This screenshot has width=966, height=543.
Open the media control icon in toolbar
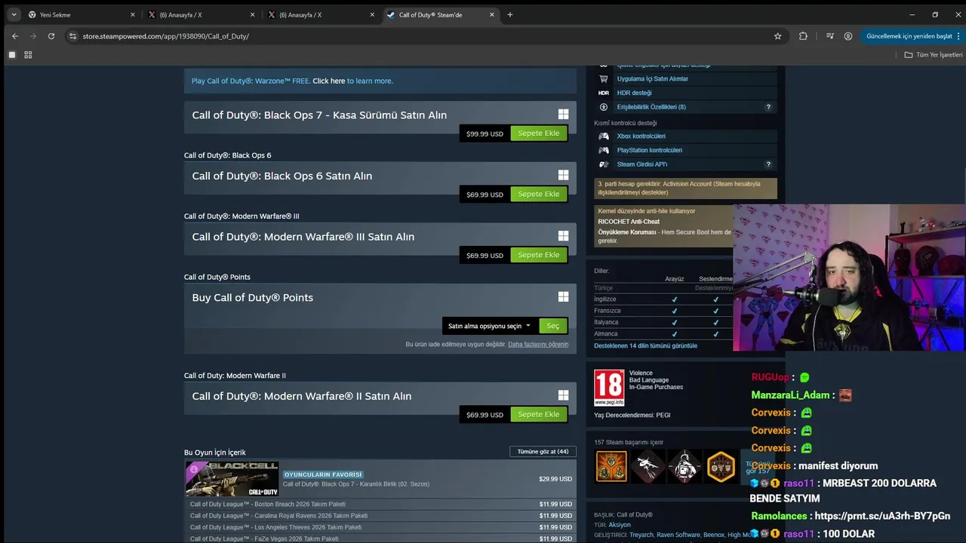(829, 36)
